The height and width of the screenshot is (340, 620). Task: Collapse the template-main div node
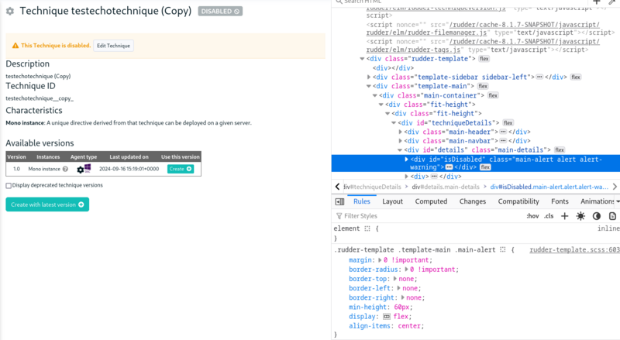click(369, 86)
